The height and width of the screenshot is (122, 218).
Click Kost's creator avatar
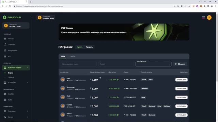pos(63,79)
